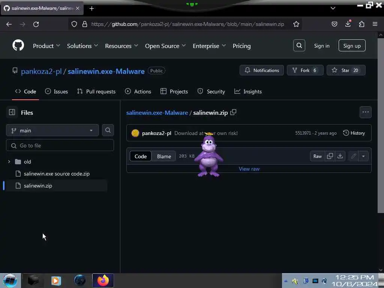
Task: Click the Pocket save icon
Action: (x=334, y=24)
